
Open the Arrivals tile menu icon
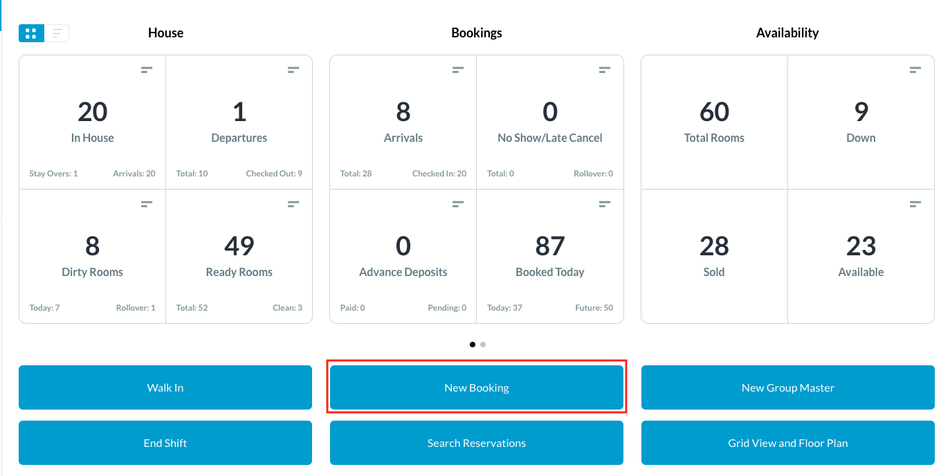(x=458, y=70)
